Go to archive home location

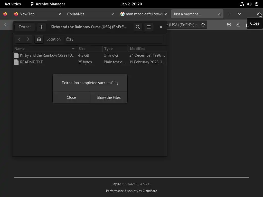click(x=39, y=39)
